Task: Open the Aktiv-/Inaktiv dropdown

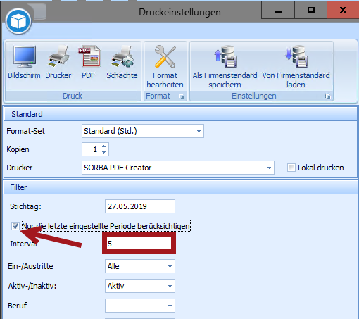Action: tap(140, 286)
